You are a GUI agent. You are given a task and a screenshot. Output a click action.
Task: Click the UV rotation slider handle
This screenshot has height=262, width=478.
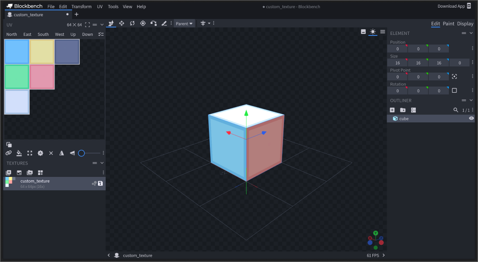pos(81,153)
